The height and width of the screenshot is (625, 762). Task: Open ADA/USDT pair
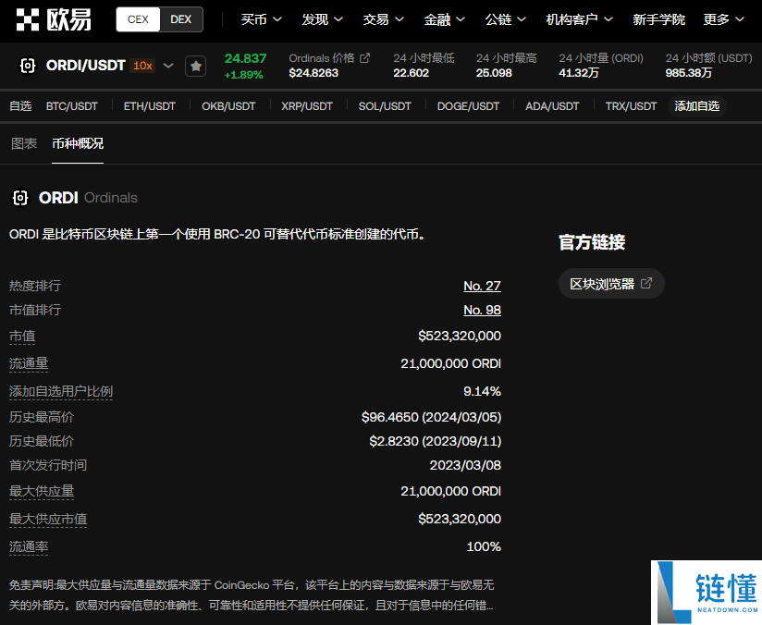coord(552,106)
